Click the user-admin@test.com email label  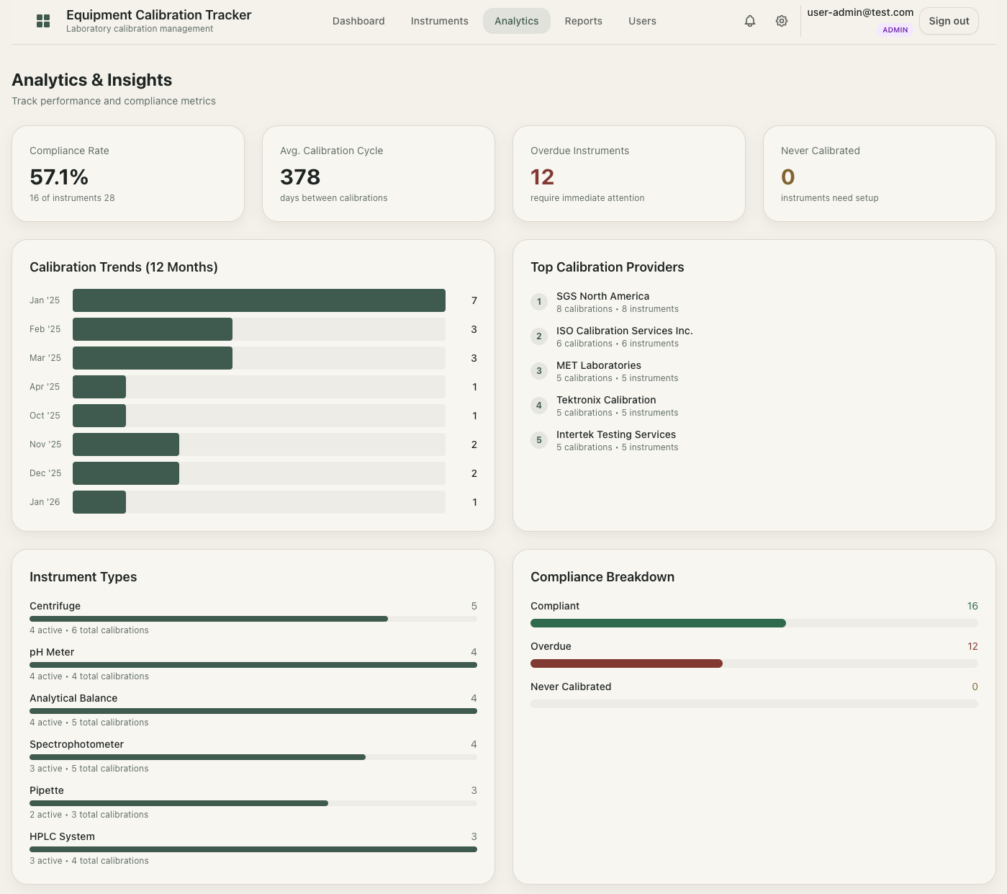(860, 12)
